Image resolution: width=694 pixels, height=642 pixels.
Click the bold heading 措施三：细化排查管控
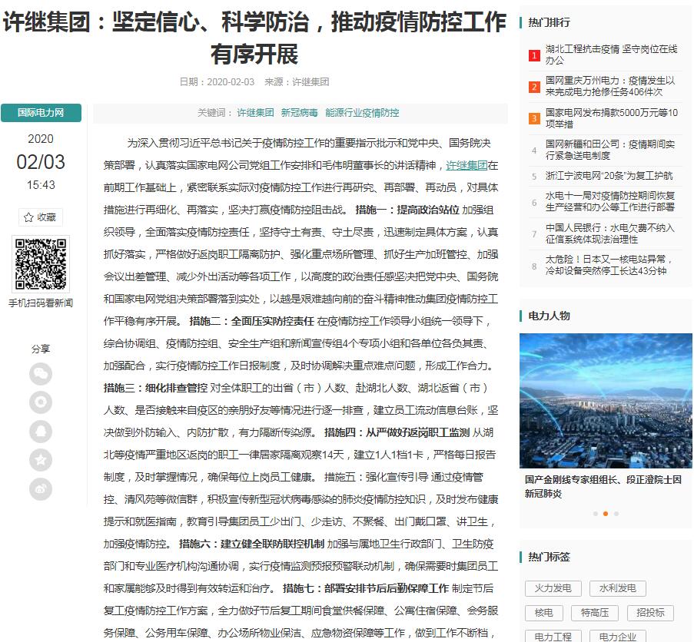[155, 388]
